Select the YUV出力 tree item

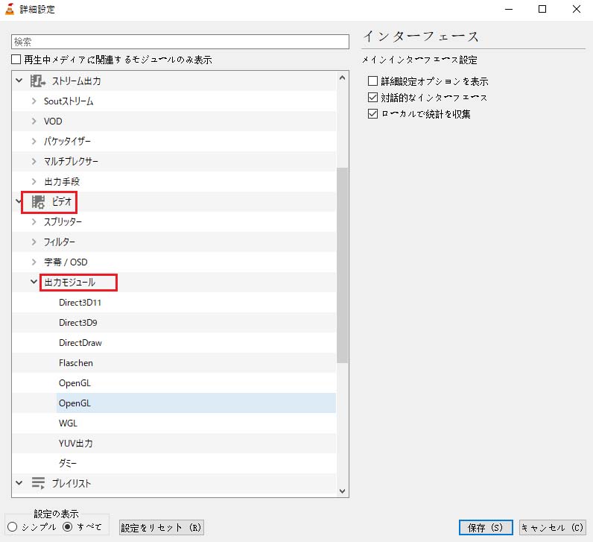(75, 444)
